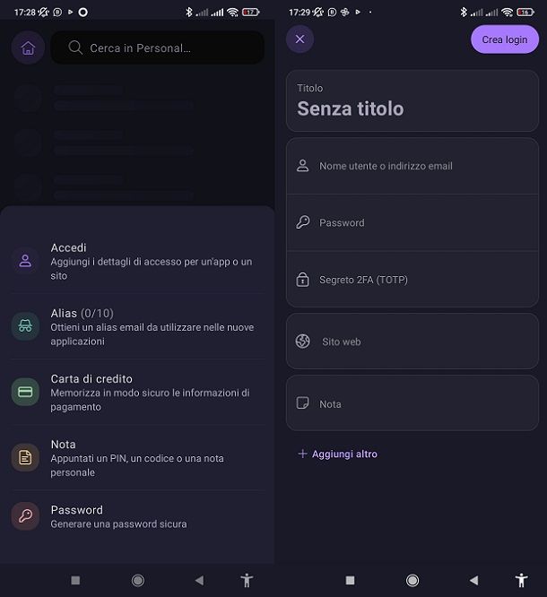Choose the Alias (0/10) menu entry
547x597 pixels.
pyautogui.click(x=137, y=326)
